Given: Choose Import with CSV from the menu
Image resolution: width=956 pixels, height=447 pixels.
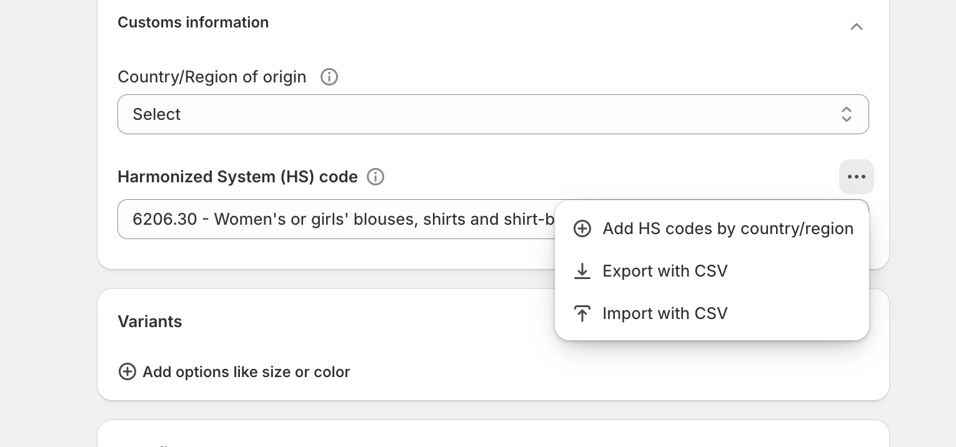Looking at the screenshot, I should tap(665, 313).
